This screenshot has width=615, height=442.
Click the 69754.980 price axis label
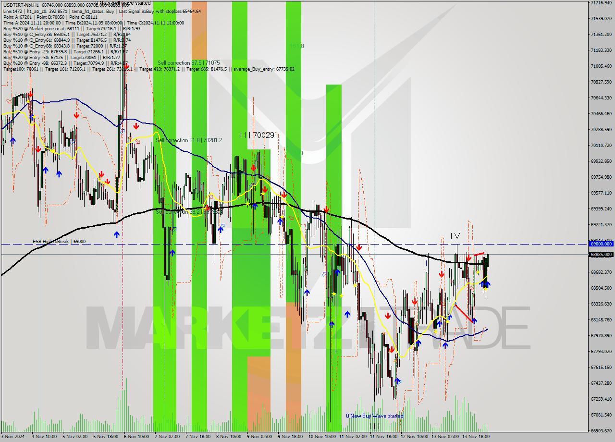[x=601, y=177]
